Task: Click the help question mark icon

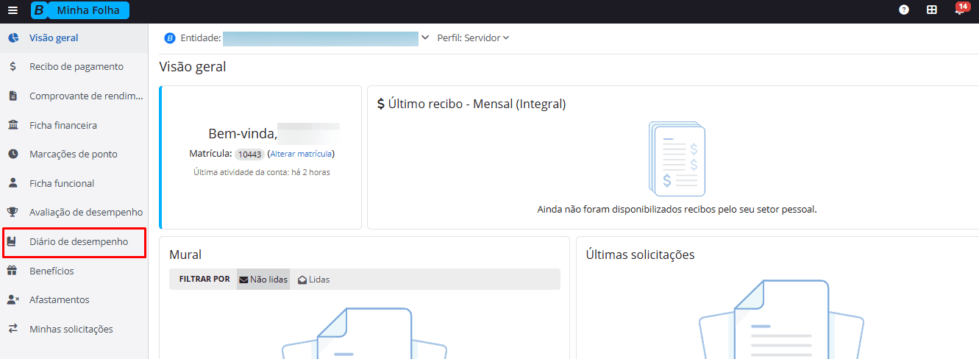Action: (904, 10)
